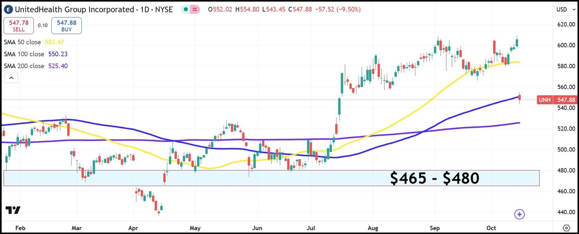Click the purple sparkle icon at bottom right

[x=519, y=214]
